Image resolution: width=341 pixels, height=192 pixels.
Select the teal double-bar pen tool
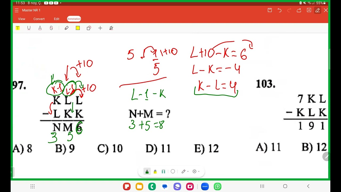pyautogui.click(x=163, y=171)
